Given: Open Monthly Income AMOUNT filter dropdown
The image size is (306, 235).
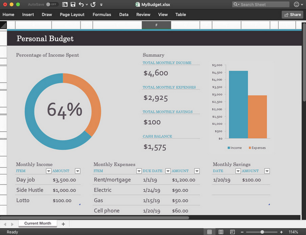Looking at the screenshot, I should (77, 171).
